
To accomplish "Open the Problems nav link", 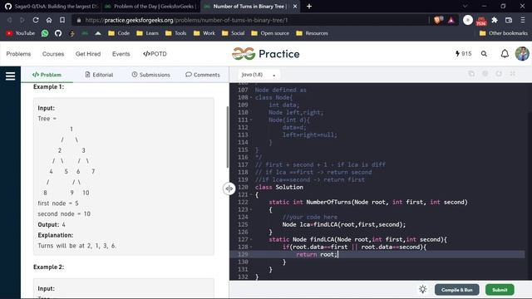I will [x=18, y=54].
